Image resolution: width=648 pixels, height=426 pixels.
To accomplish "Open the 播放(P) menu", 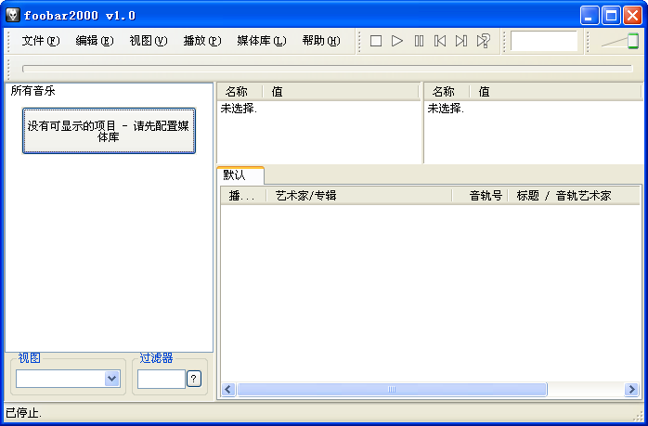I will 202,41.
